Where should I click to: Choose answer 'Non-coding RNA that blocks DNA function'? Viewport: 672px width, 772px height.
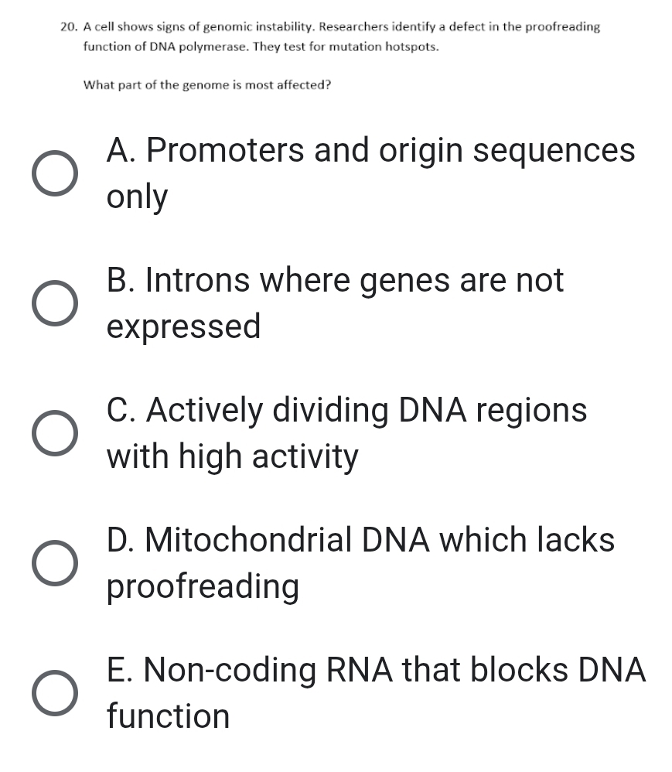[376, 693]
